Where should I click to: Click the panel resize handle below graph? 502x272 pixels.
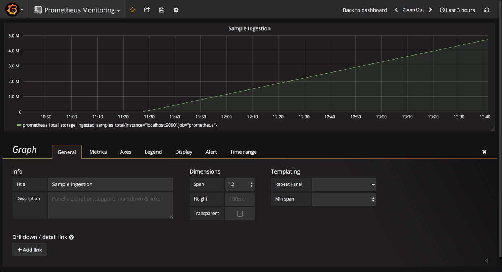click(493, 129)
